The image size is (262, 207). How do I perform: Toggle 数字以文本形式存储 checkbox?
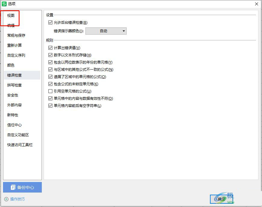(50, 55)
